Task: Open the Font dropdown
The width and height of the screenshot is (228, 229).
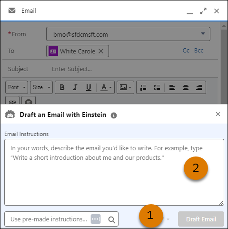Action: click(x=17, y=87)
